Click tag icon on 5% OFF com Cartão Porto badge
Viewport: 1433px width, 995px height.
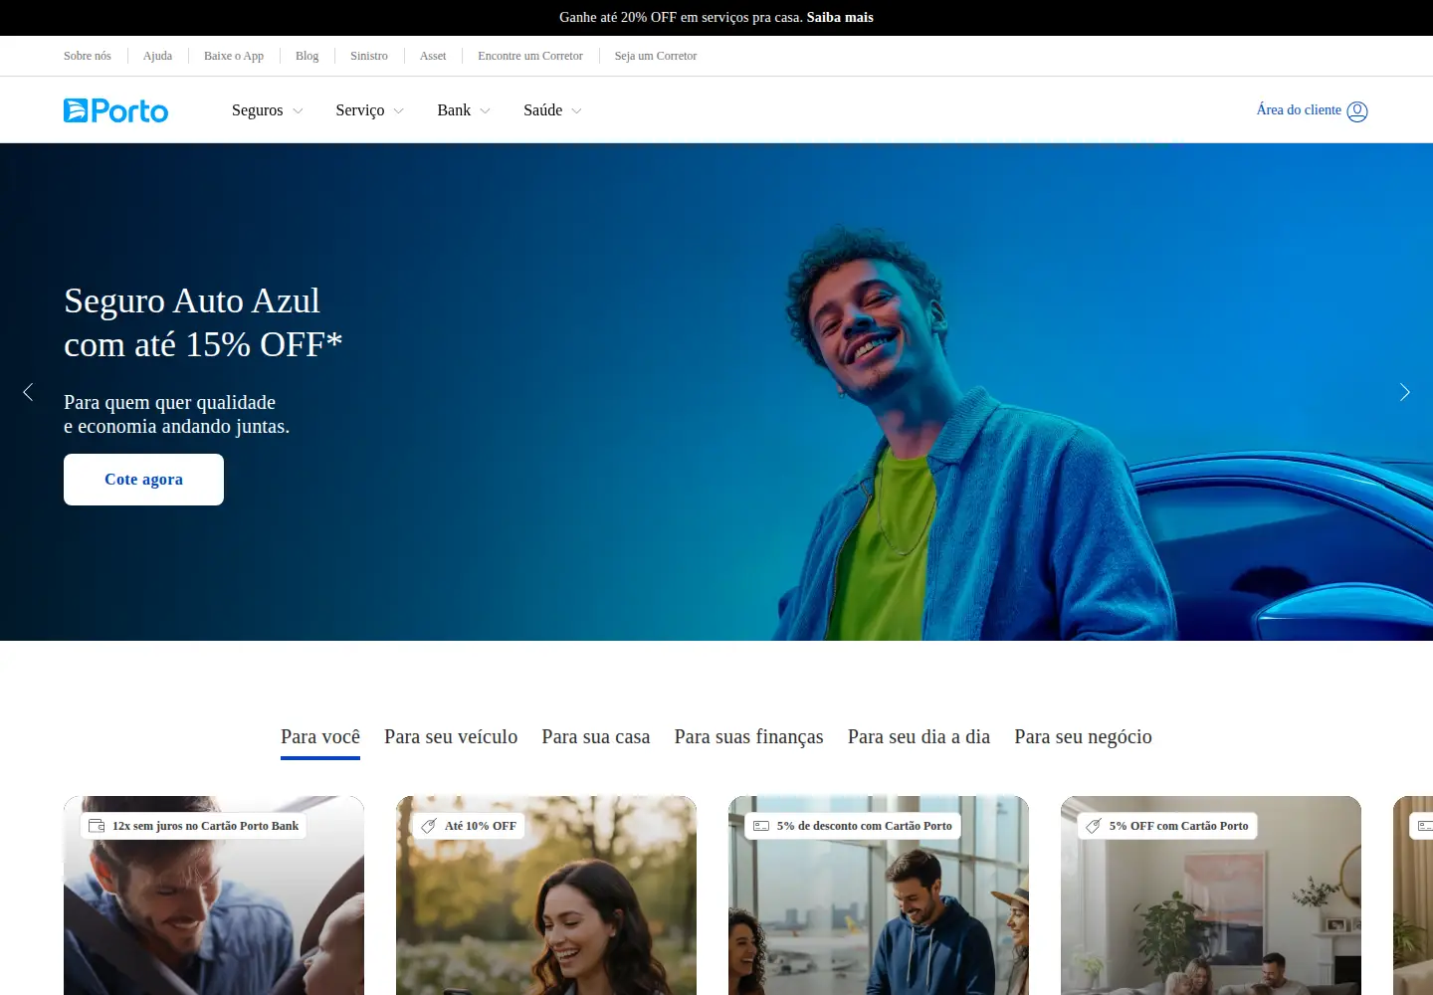[1094, 826]
